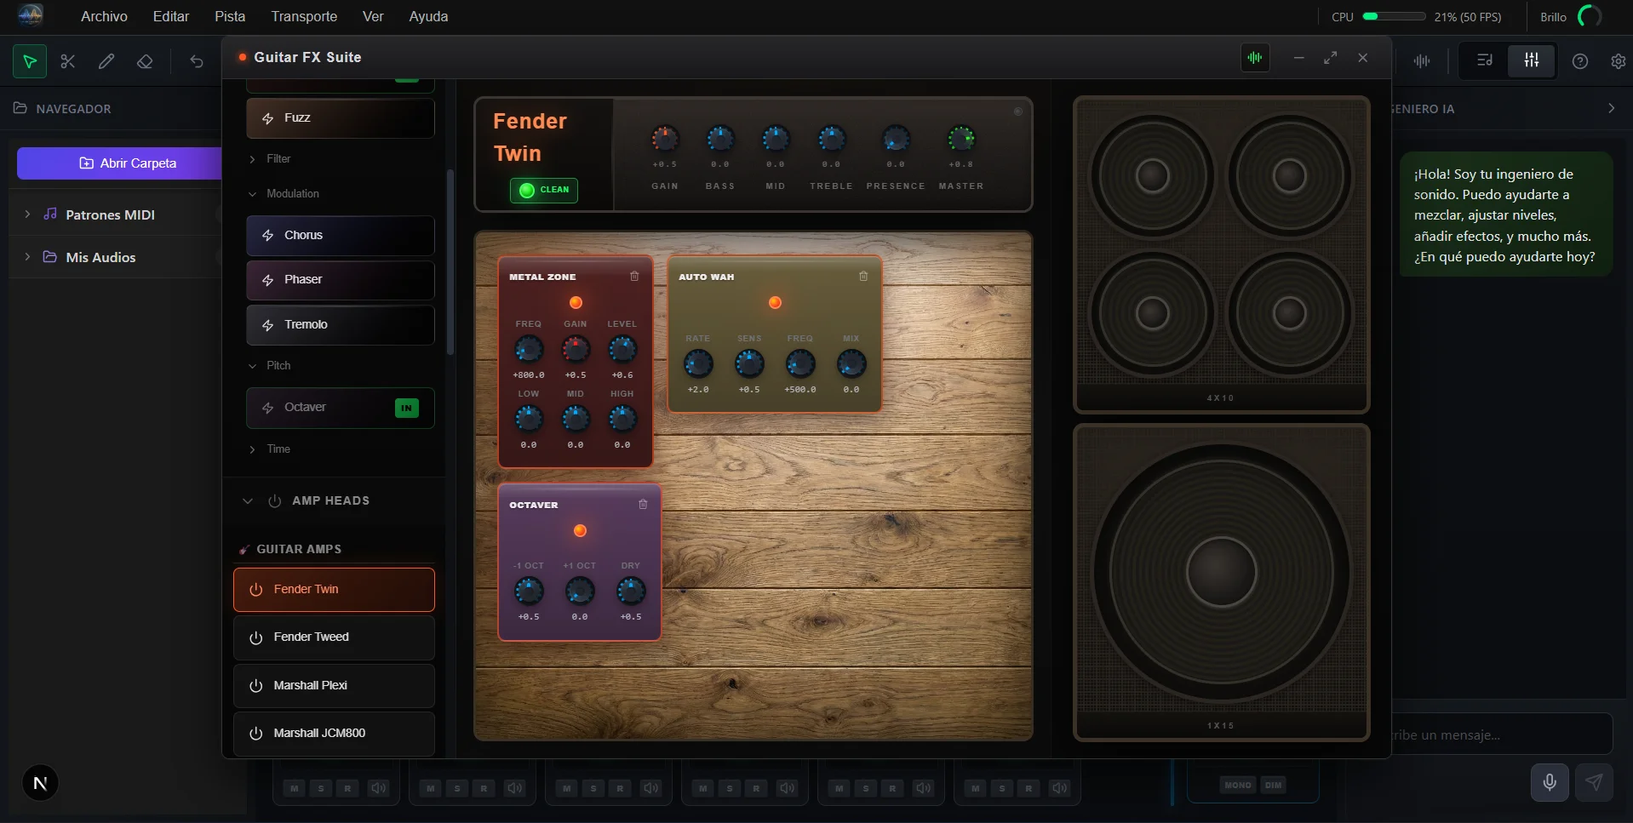
Task: Click the microphone voice input button
Action: point(1550,782)
